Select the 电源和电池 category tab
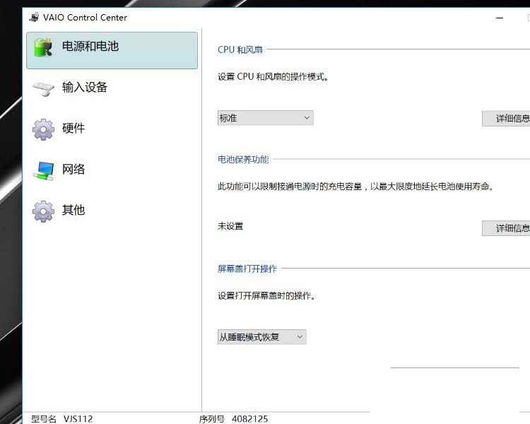Viewport: 530px width, 424px height. (x=112, y=50)
